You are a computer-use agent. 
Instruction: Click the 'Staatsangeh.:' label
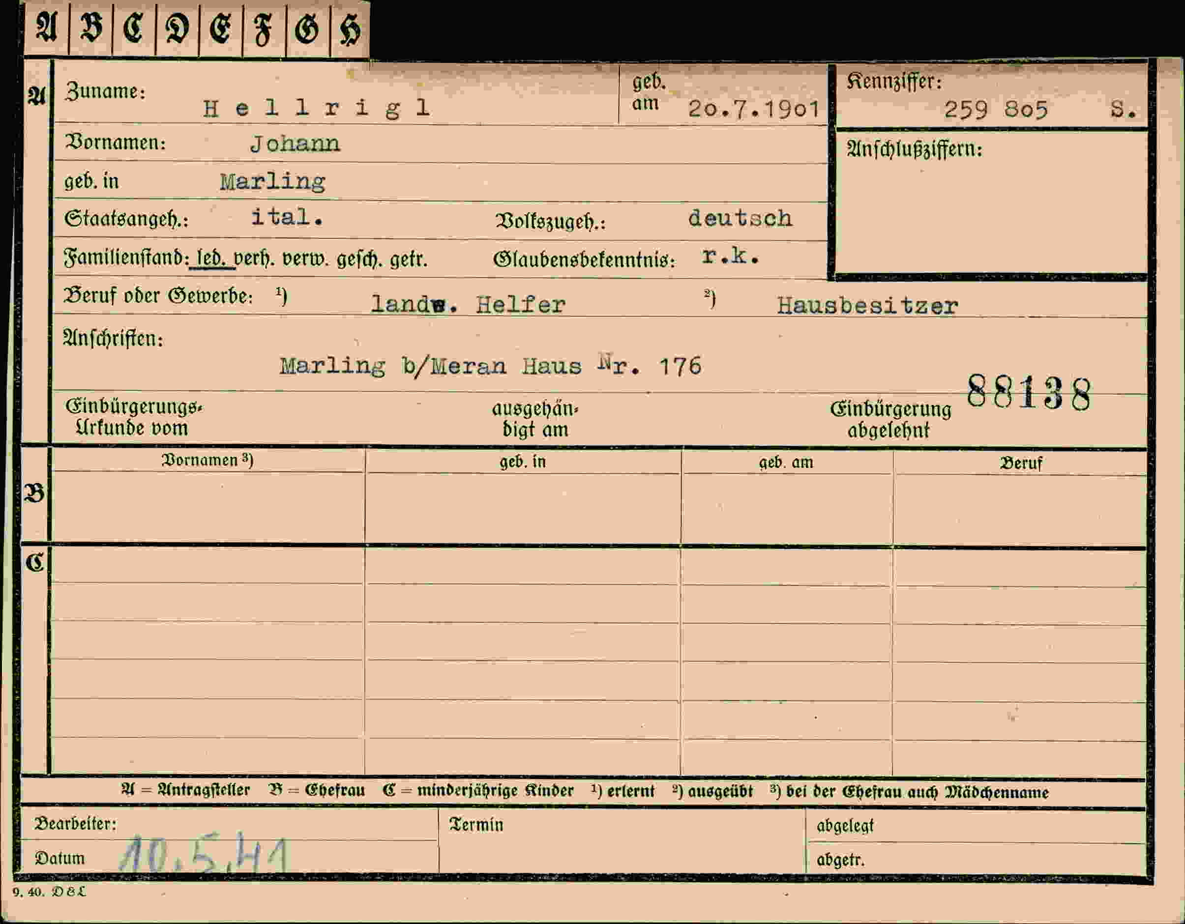pyautogui.click(x=126, y=219)
